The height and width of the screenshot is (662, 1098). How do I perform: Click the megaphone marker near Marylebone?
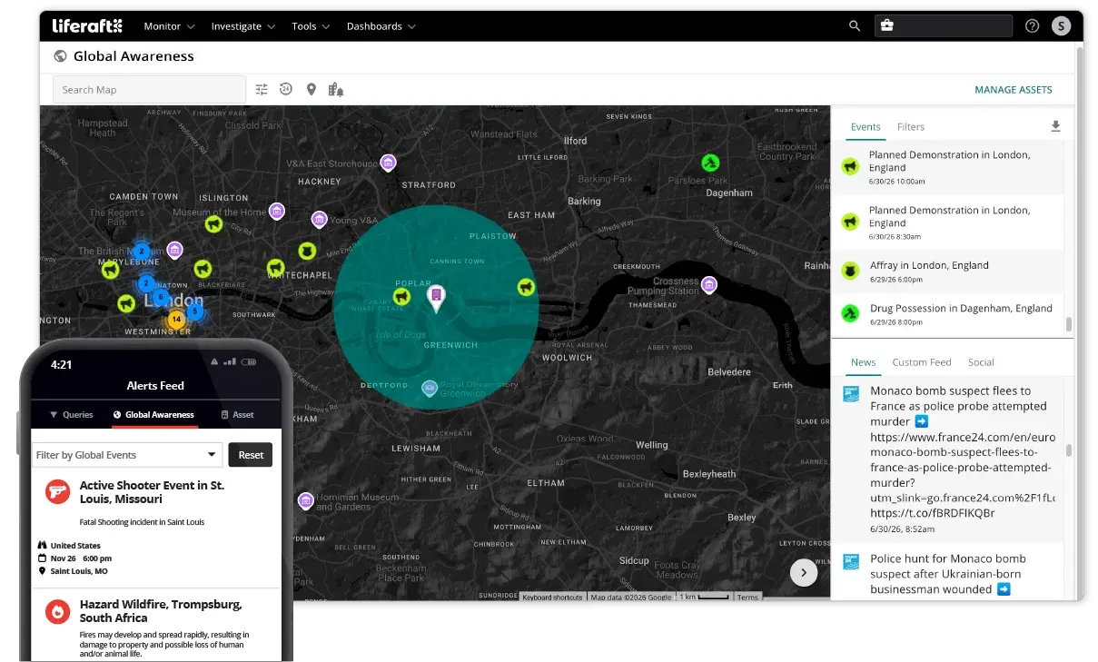coord(111,270)
